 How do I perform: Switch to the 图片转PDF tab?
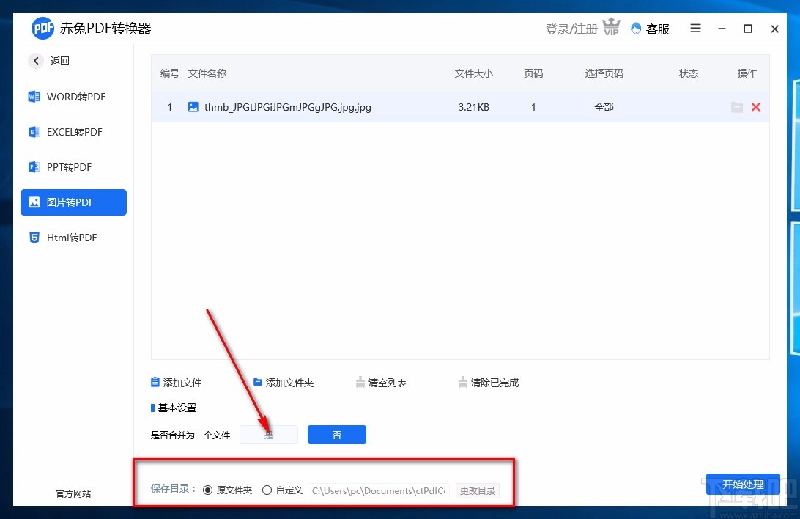(x=73, y=202)
